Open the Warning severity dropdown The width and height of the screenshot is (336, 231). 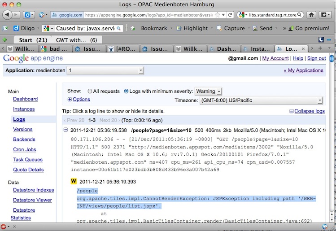[209, 91]
